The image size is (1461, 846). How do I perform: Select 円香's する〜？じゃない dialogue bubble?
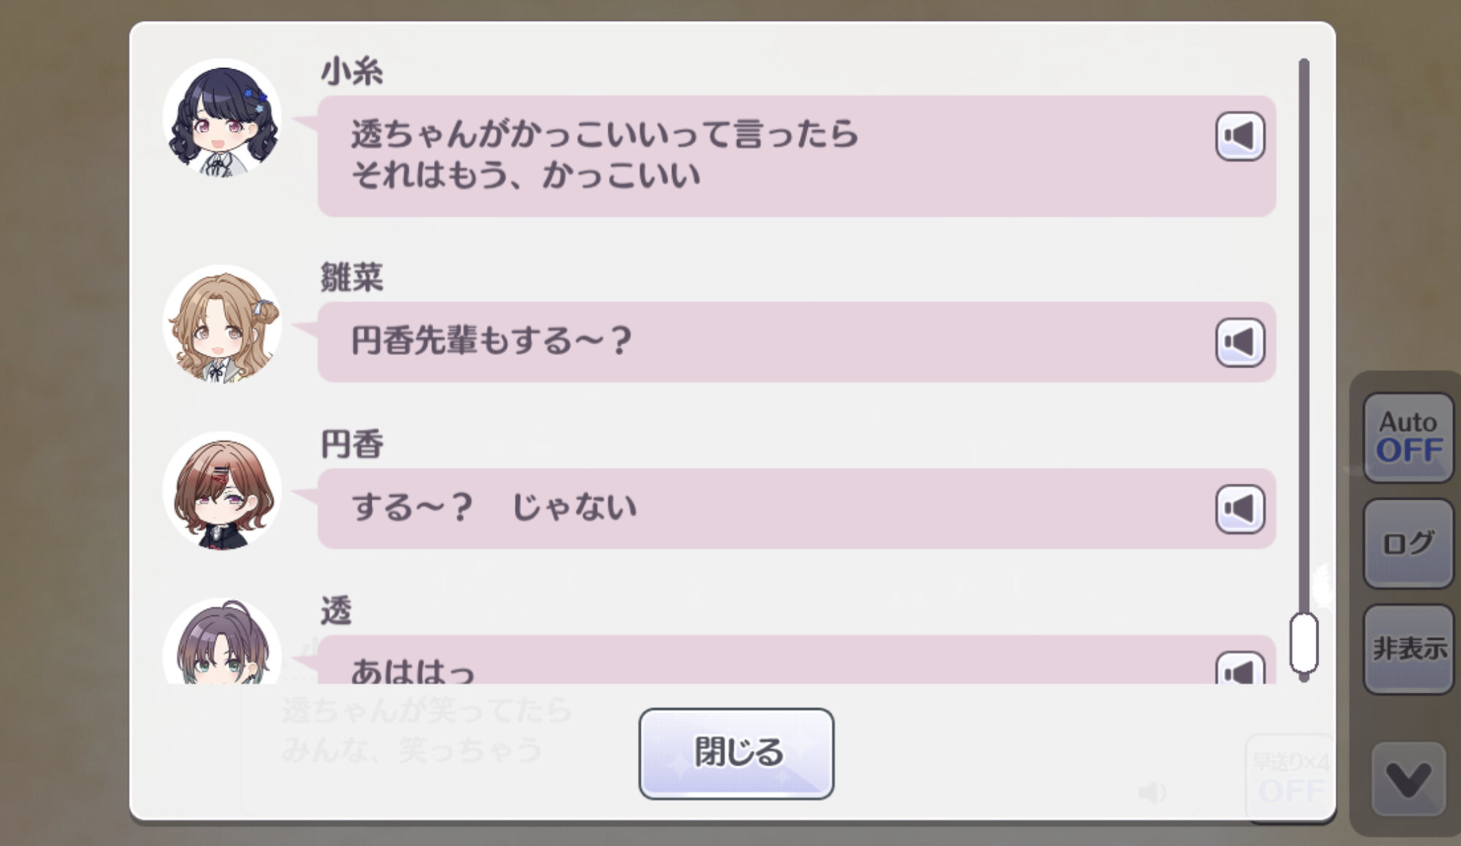tap(797, 508)
